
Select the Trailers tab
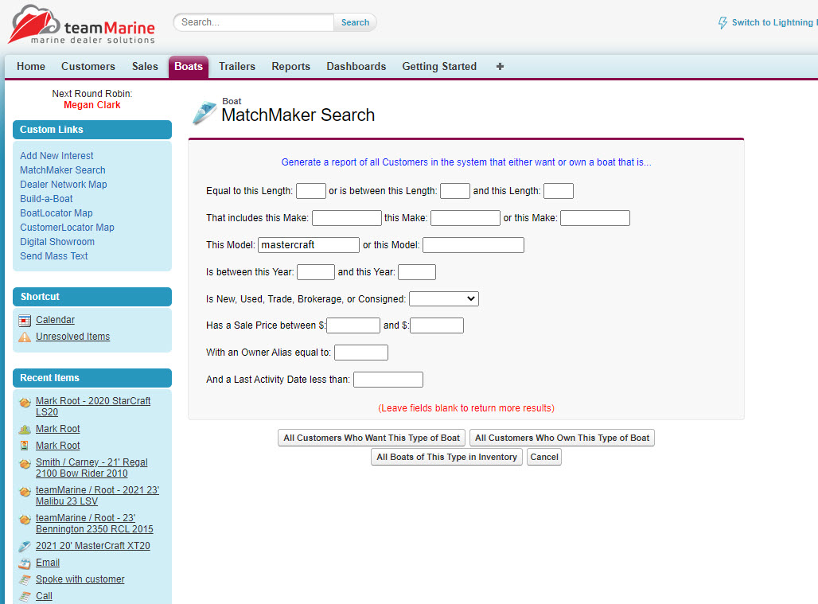point(236,67)
